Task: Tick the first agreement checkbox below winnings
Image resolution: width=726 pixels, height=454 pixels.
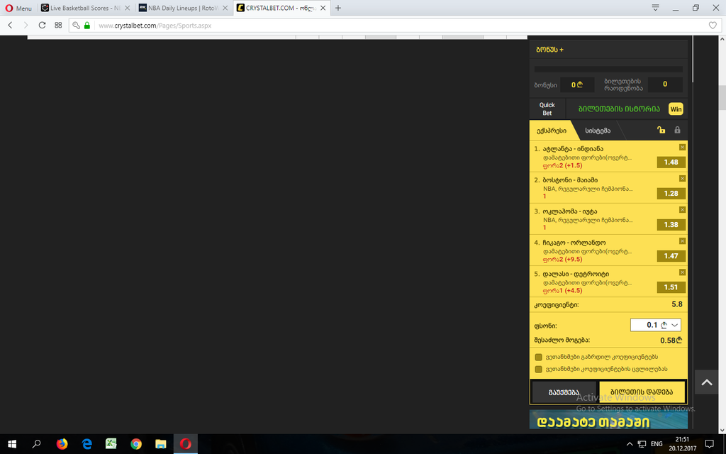Action: (538, 358)
